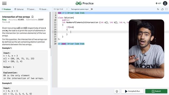This screenshot has width=169, height=95.
Task: Switch to the Problem tab
Action: point(6,9)
